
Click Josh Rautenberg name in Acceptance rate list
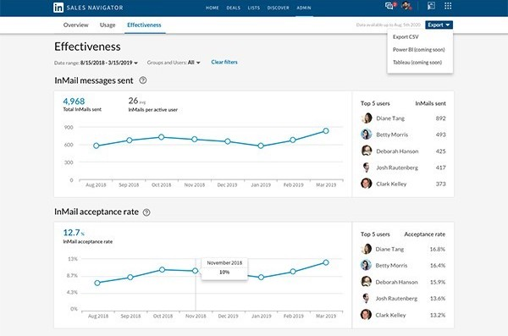coord(396,299)
